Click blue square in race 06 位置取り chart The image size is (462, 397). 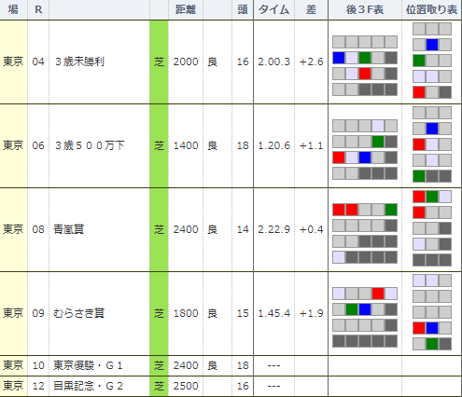[432, 129]
